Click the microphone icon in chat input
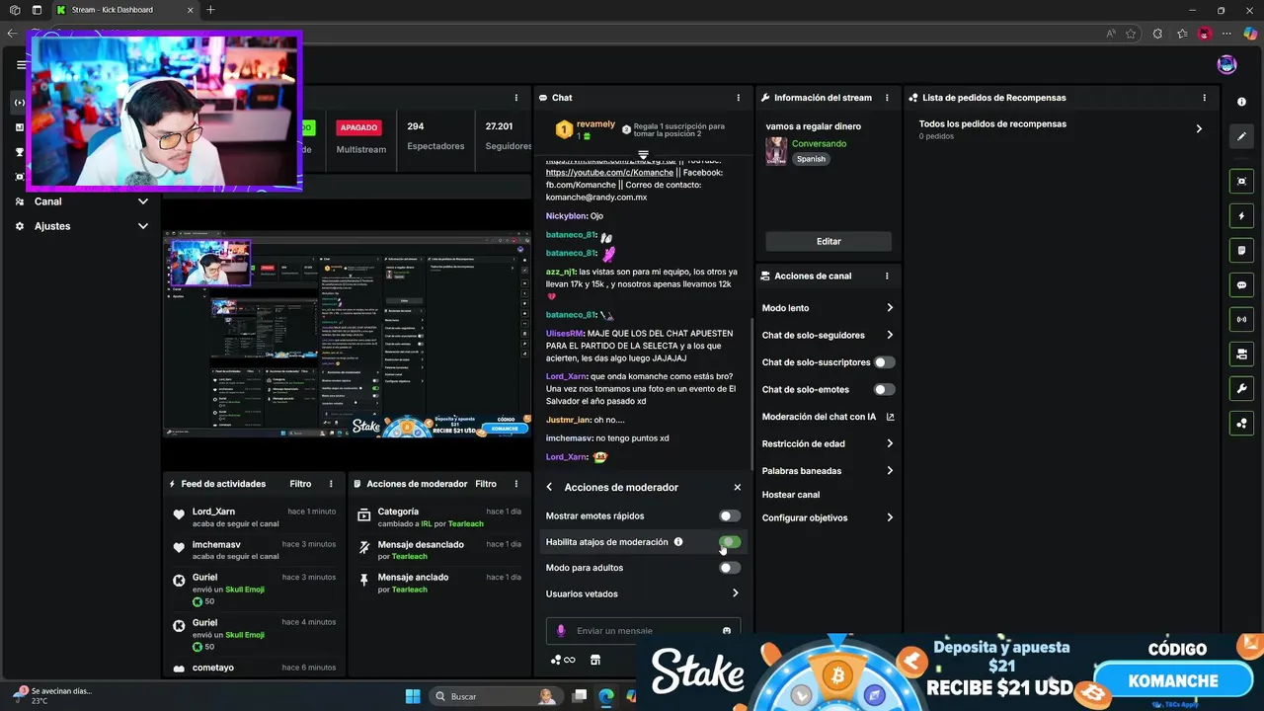The width and height of the screenshot is (1264, 711). pos(561,631)
